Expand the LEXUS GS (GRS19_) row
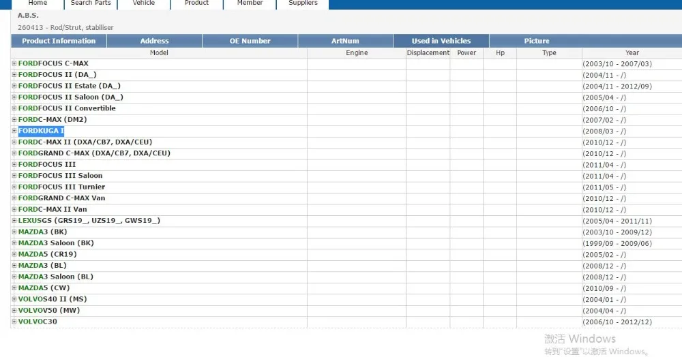This screenshot has width=682, height=357. click(x=14, y=221)
